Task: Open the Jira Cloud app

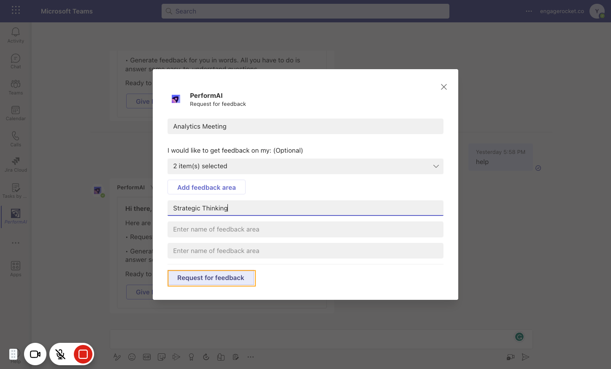Action: pos(16,165)
